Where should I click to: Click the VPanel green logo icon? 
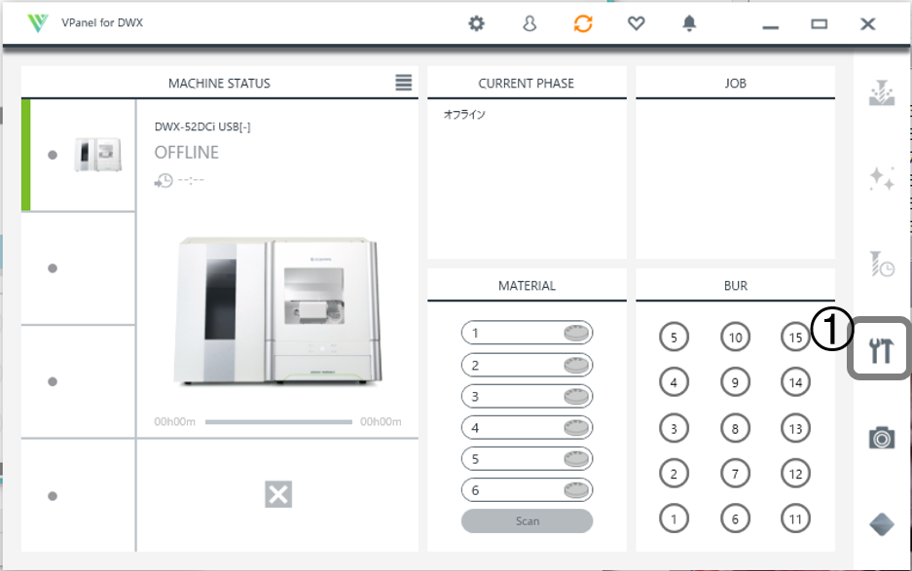pos(38,22)
